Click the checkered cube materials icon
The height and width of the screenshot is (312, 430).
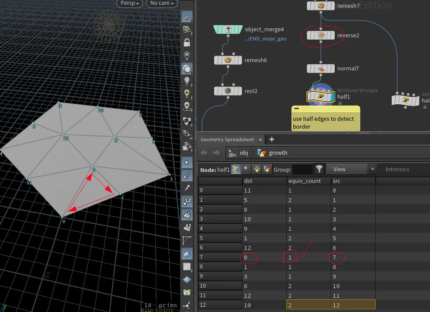coord(187,121)
